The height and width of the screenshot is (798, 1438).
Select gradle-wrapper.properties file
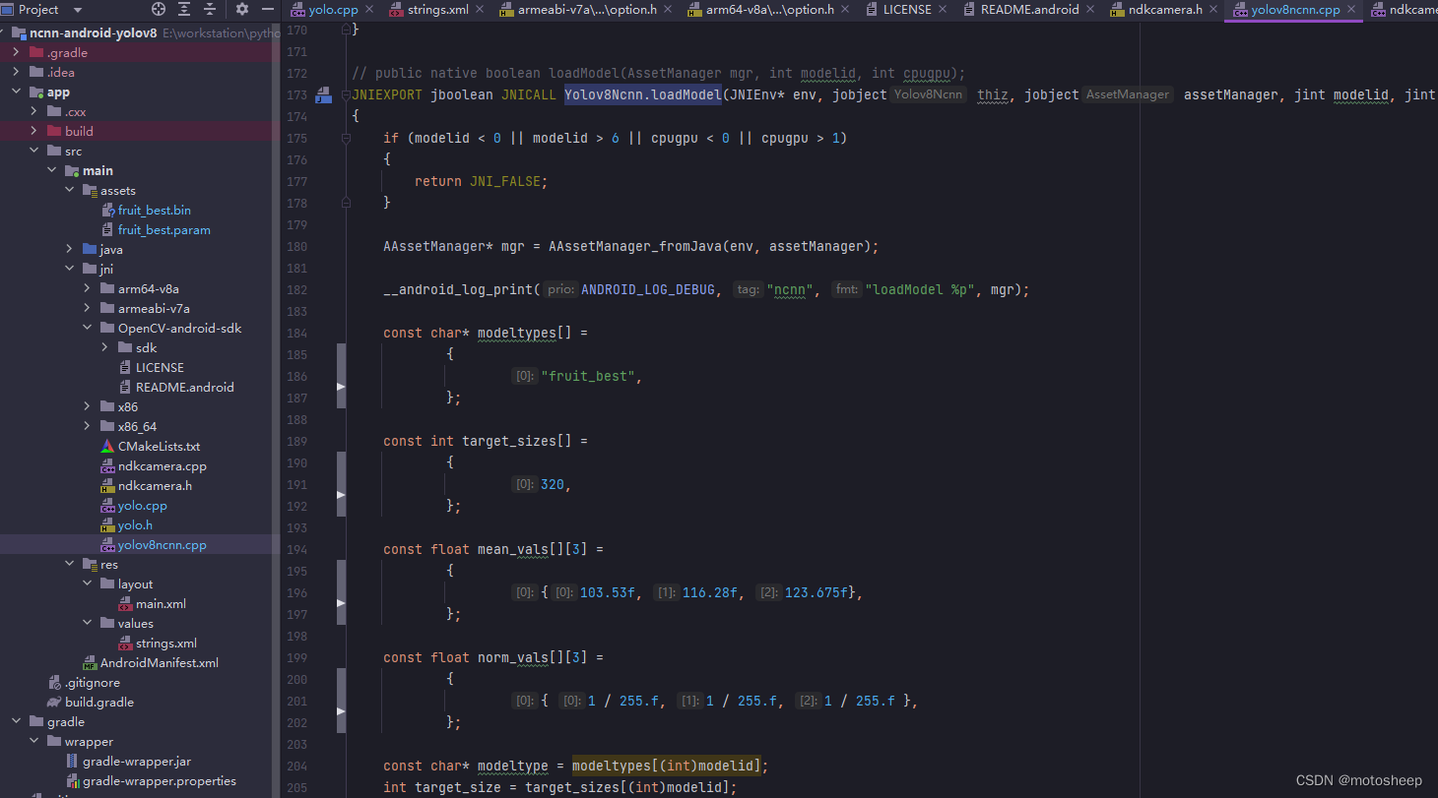[160, 780]
